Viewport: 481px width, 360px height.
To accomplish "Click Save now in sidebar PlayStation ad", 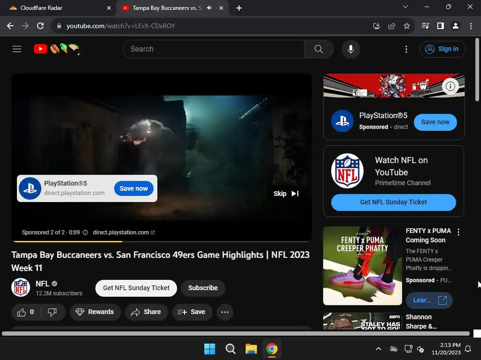I will [x=435, y=122].
